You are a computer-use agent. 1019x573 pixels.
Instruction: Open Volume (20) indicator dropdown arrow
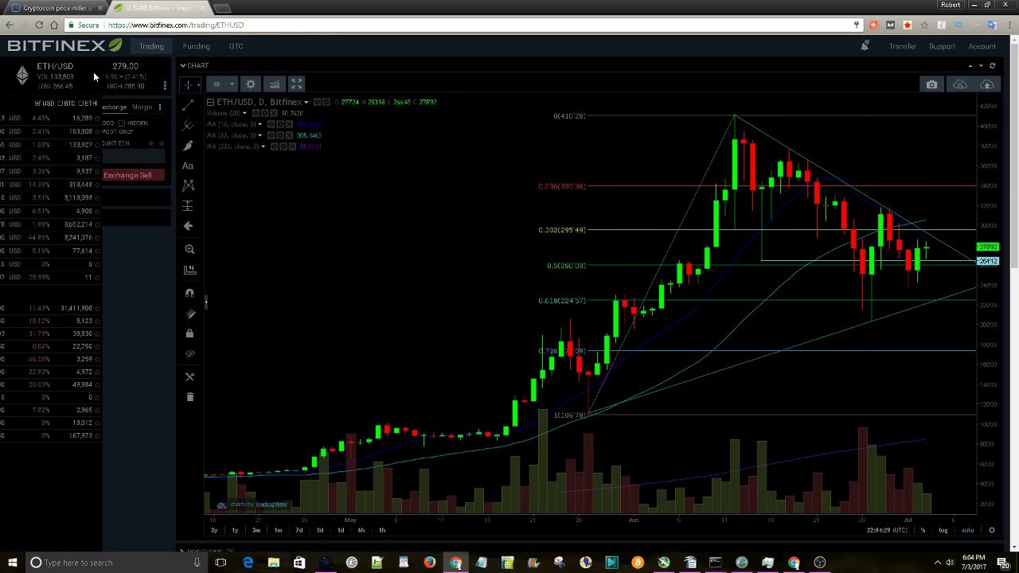[x=244, y=113]
